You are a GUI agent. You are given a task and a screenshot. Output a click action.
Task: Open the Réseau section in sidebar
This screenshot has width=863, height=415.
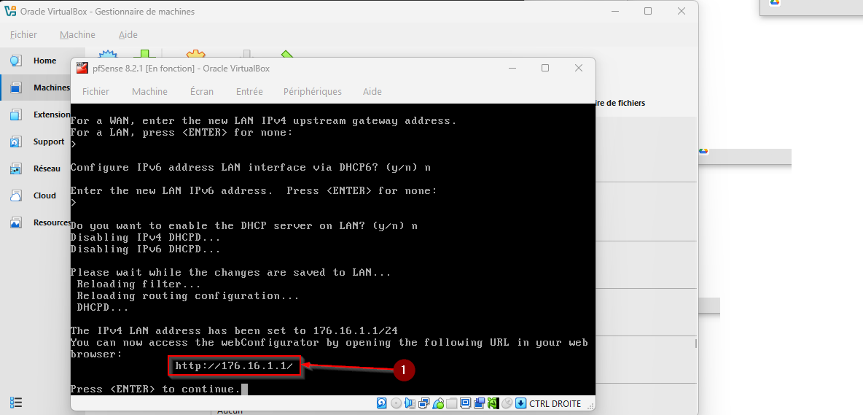[x=46, y=168]
